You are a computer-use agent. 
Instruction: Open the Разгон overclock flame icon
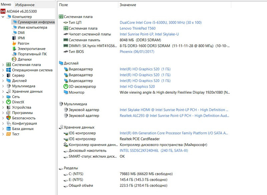(14, 43)
